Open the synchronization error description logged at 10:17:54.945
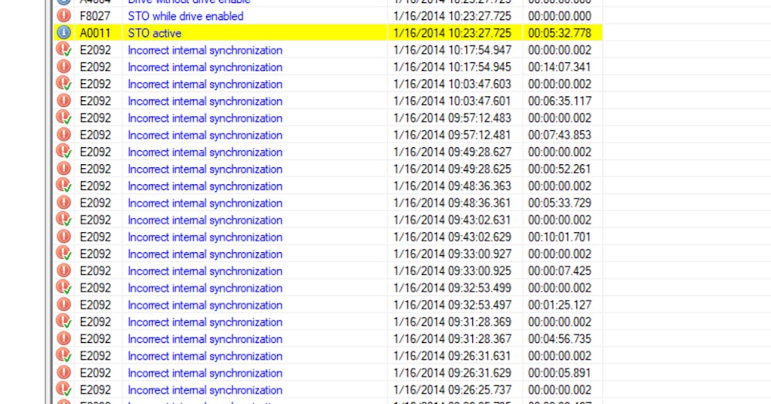The image size is (771, 404). 205,67
